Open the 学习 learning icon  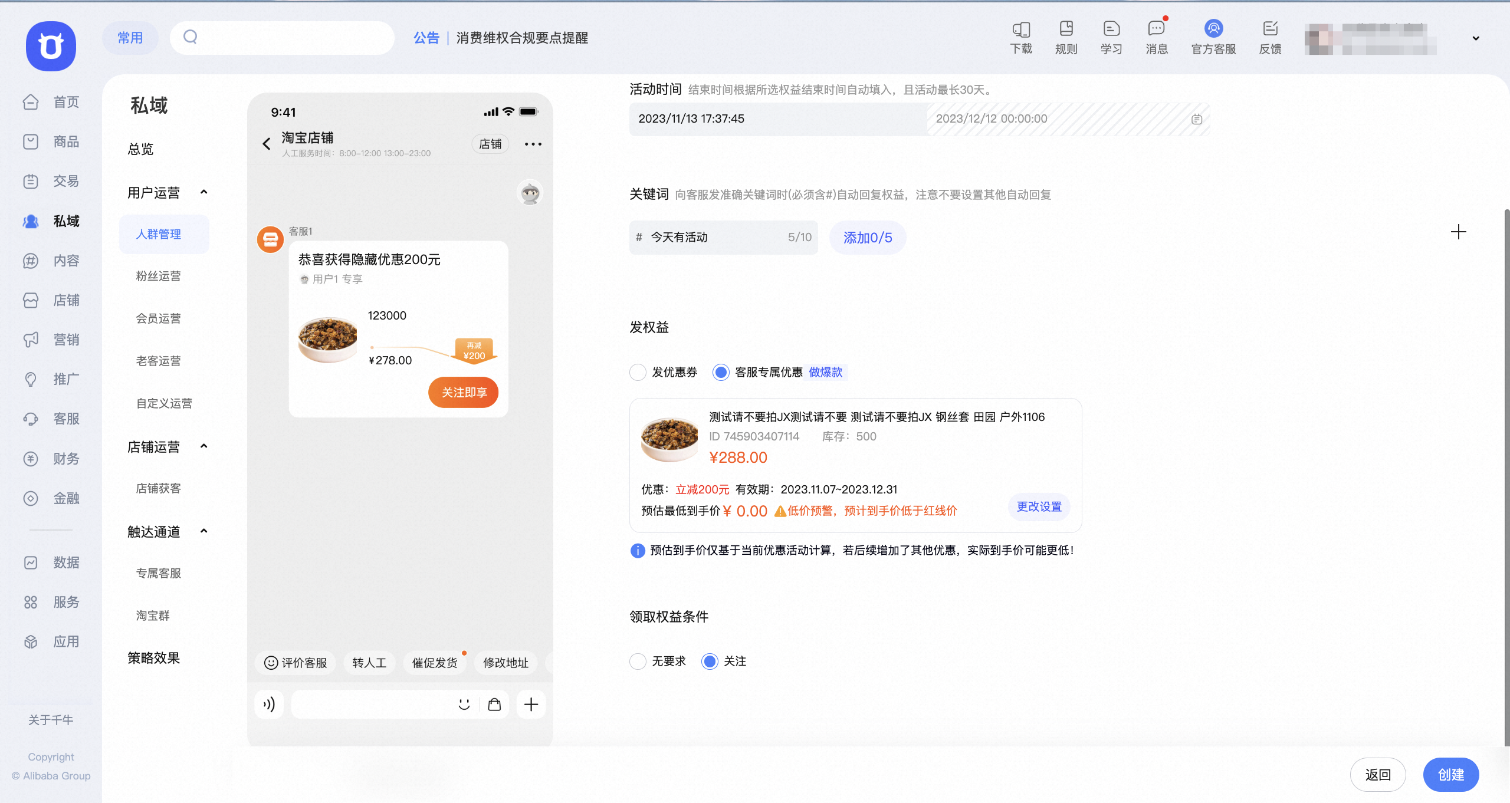(x=1111, y=29)
